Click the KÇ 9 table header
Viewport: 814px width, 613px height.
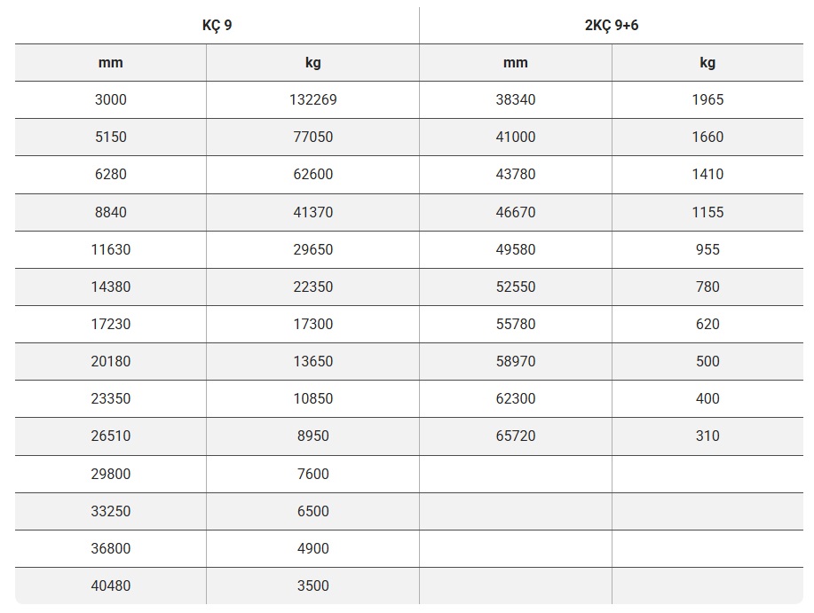217,25
